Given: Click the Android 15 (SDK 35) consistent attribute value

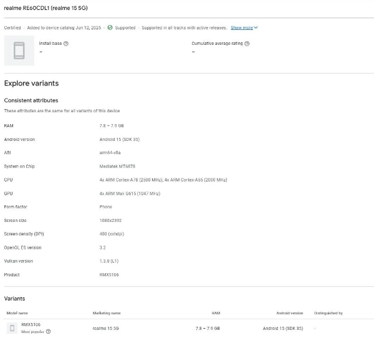Looking at the screenshot, I should [x=120, y=140].
